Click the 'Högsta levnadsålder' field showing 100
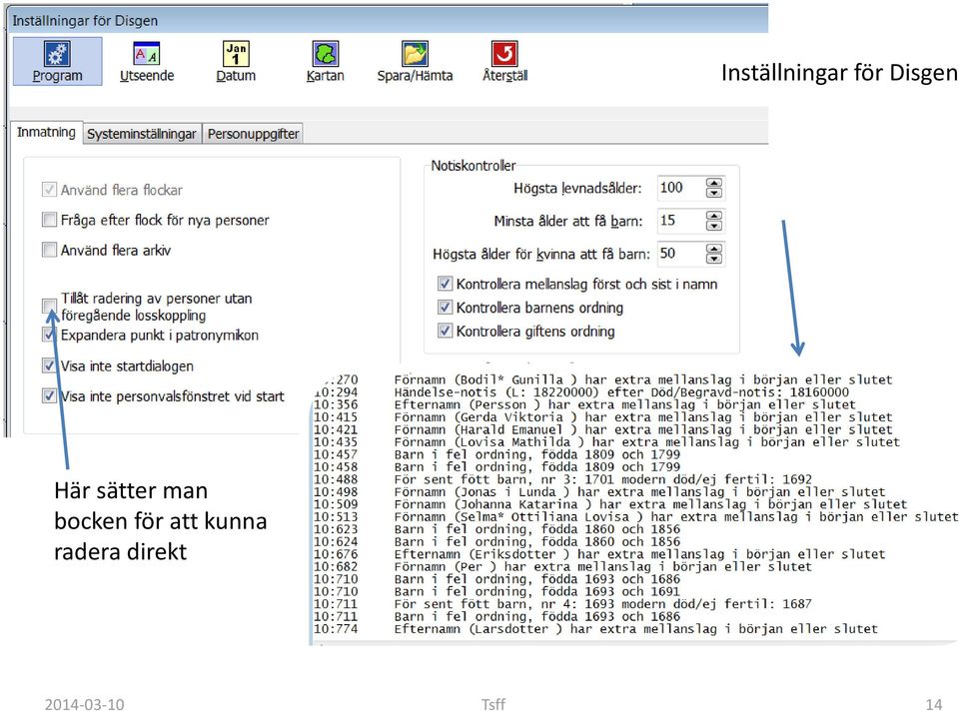Viewport: 959px width, 711px height. point(680,188)
